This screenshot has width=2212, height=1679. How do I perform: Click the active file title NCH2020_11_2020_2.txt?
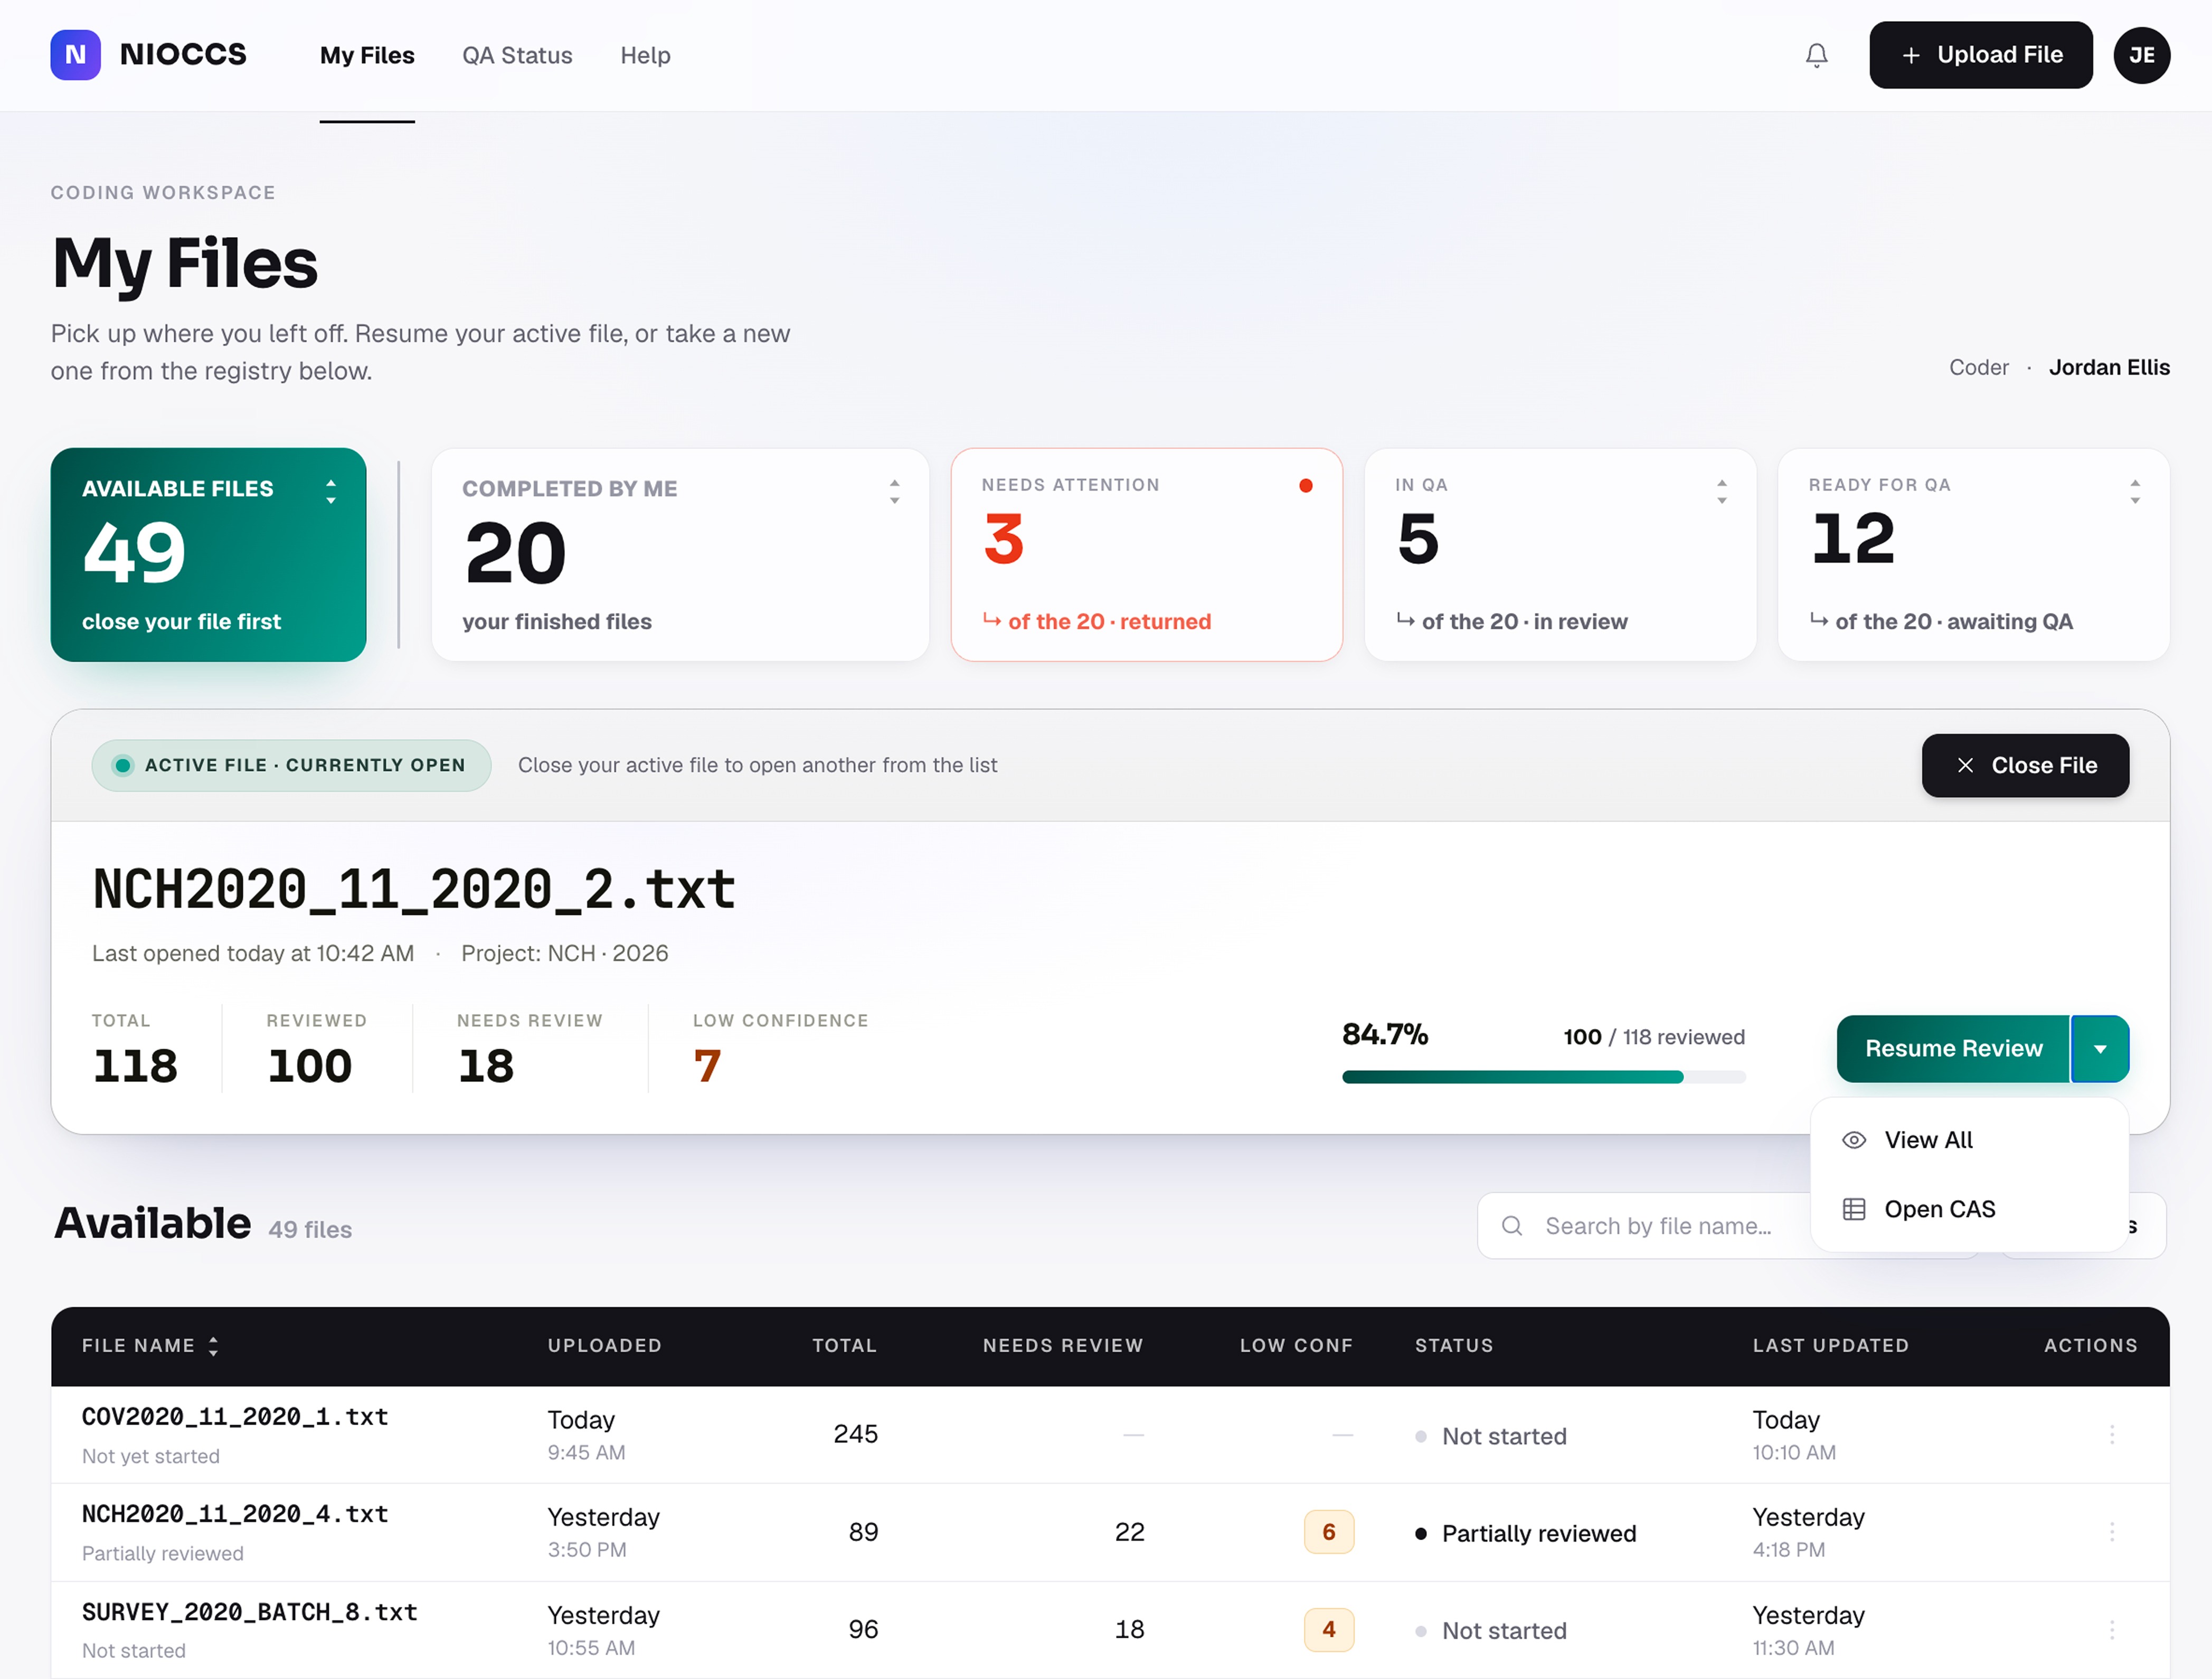414,889
